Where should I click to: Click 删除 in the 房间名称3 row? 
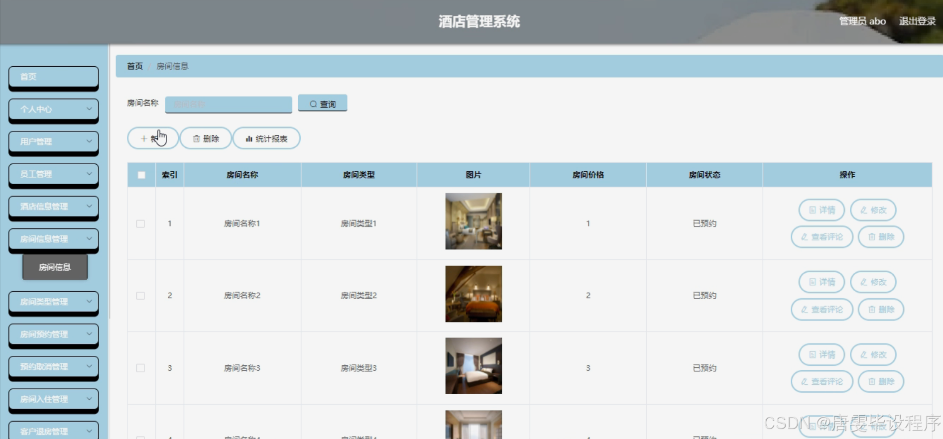(x=881, y=382)
